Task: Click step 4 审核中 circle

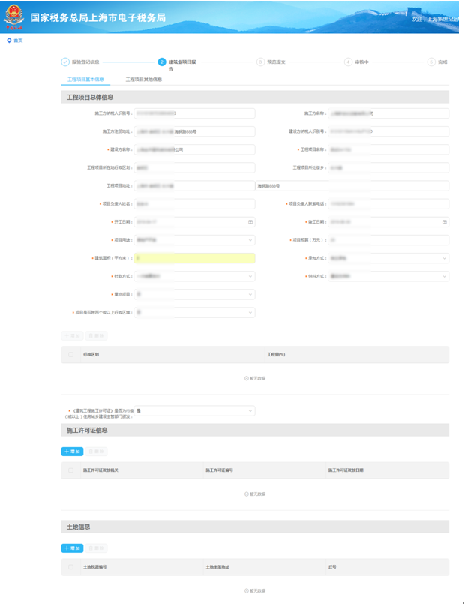Action: point(348,62)
